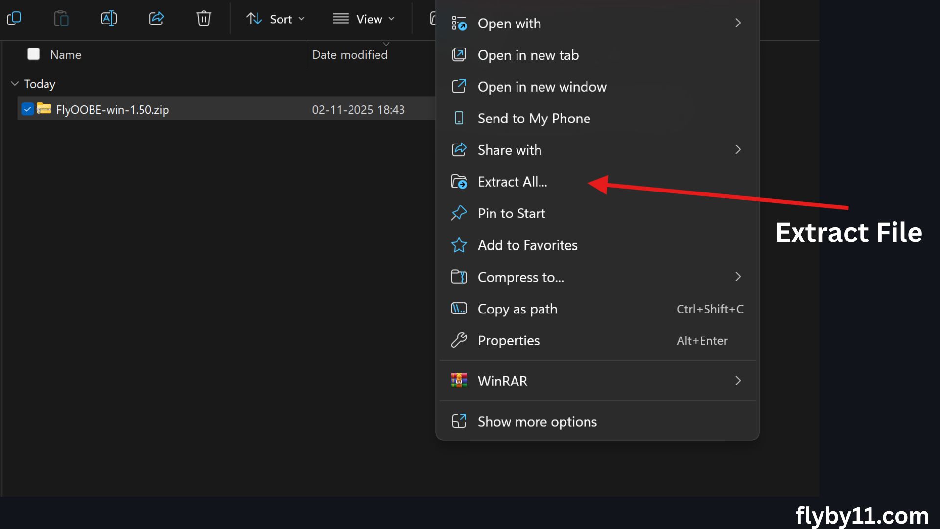The height and width of the screenshot is (529, 940).
Task: Click the Date modified column header
Action: click(x=350, y=54)
